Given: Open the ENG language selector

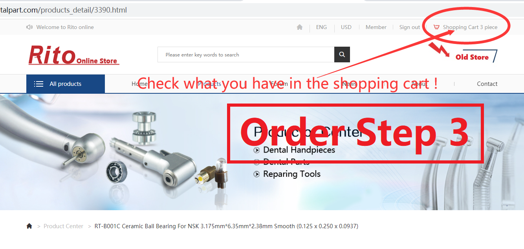Looking at the screenshot, I should 321,27.
